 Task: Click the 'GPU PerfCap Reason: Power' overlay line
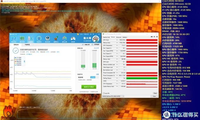[x=176, y=77]
